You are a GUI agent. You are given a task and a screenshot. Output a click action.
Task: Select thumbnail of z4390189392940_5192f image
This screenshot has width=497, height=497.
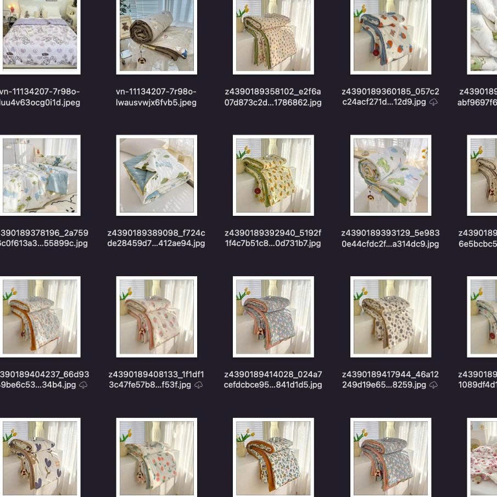click(x=273, y=175)
